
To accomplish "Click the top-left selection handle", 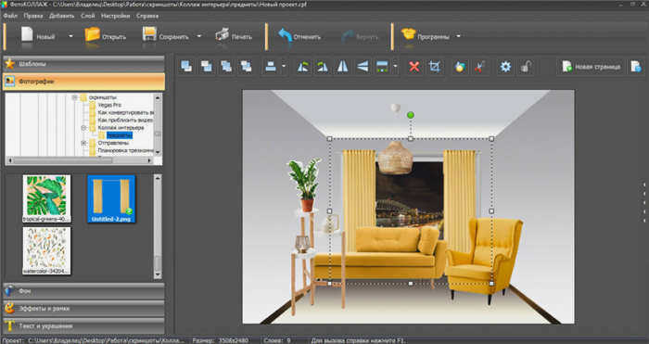I will (330, 139).
